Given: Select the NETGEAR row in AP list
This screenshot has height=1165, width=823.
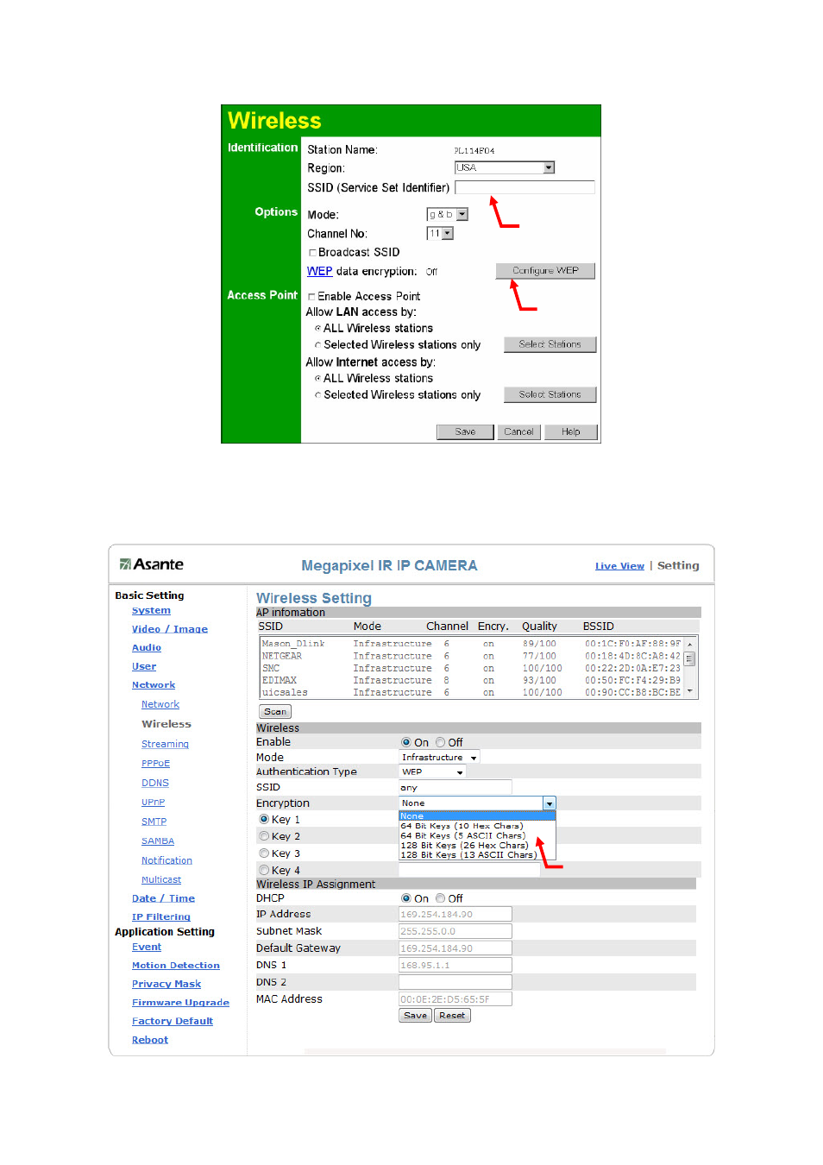Looking at the screenshot, I should 472,656.
